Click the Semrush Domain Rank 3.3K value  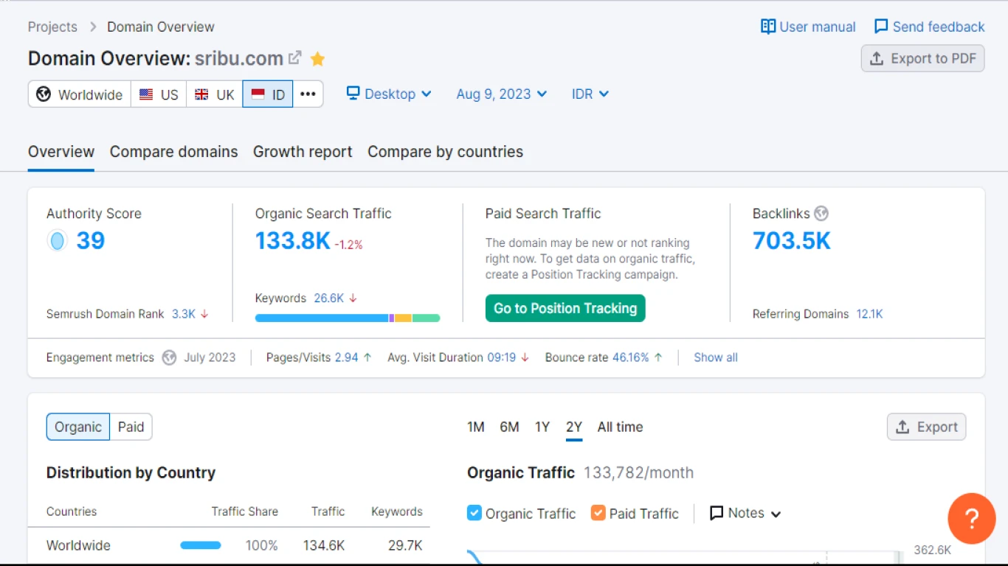click(x=184, y=314)
